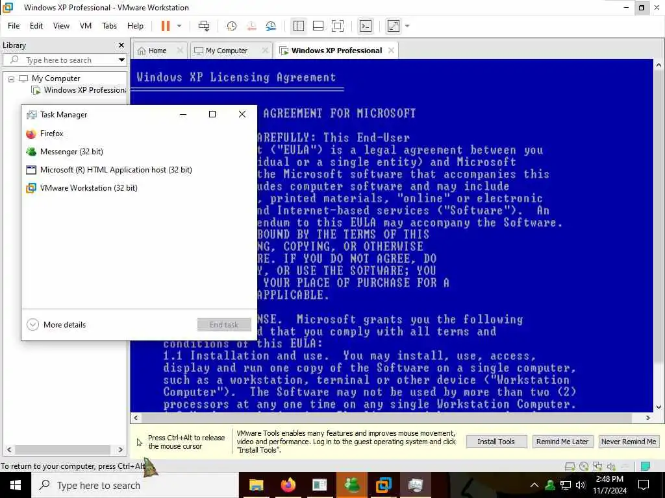Screen dimensions: 665x498
Task: Select Messenger (32 bit) in Task Manager
Action: (139, 152)
